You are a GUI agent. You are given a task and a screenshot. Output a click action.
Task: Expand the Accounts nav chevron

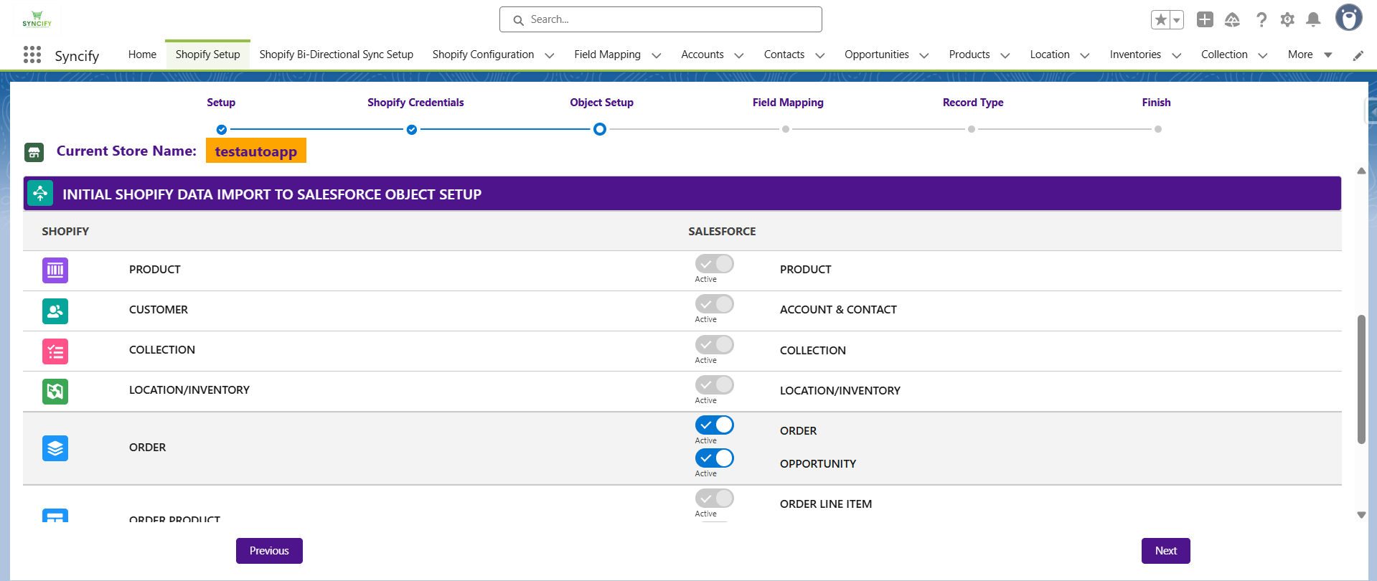pyautogui.click(x=739, y=55)
